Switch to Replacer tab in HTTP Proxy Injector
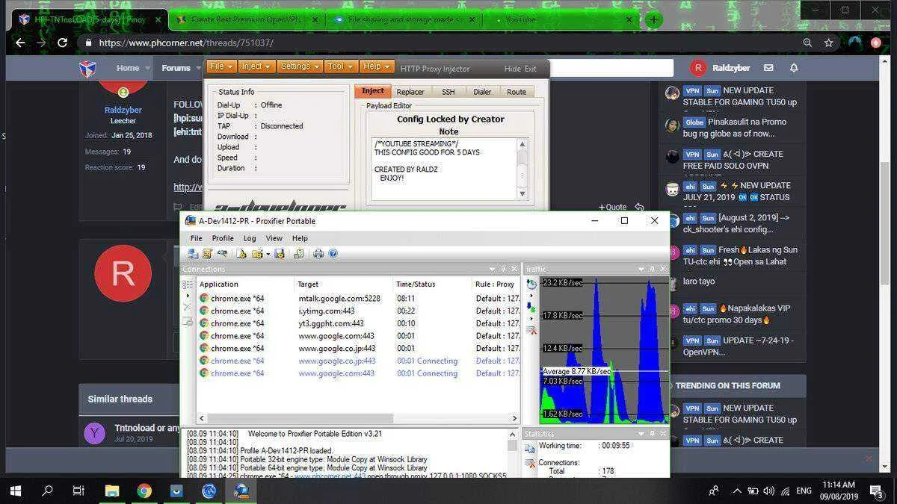The height and width of the screenshot is (504, 897). point(410,92)
